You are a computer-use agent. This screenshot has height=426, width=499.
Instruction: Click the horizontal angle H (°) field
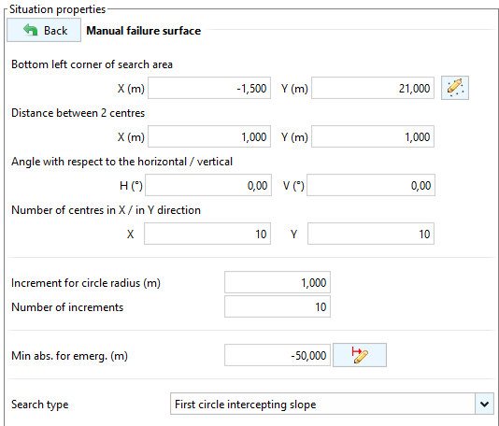click(x=208, y=185)
